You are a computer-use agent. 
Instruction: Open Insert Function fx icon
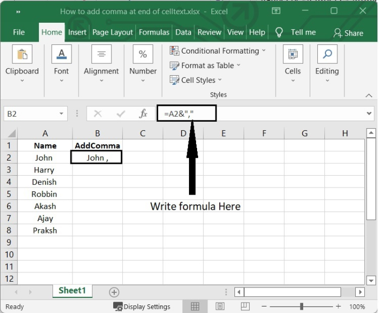click(x=143, y=114)
